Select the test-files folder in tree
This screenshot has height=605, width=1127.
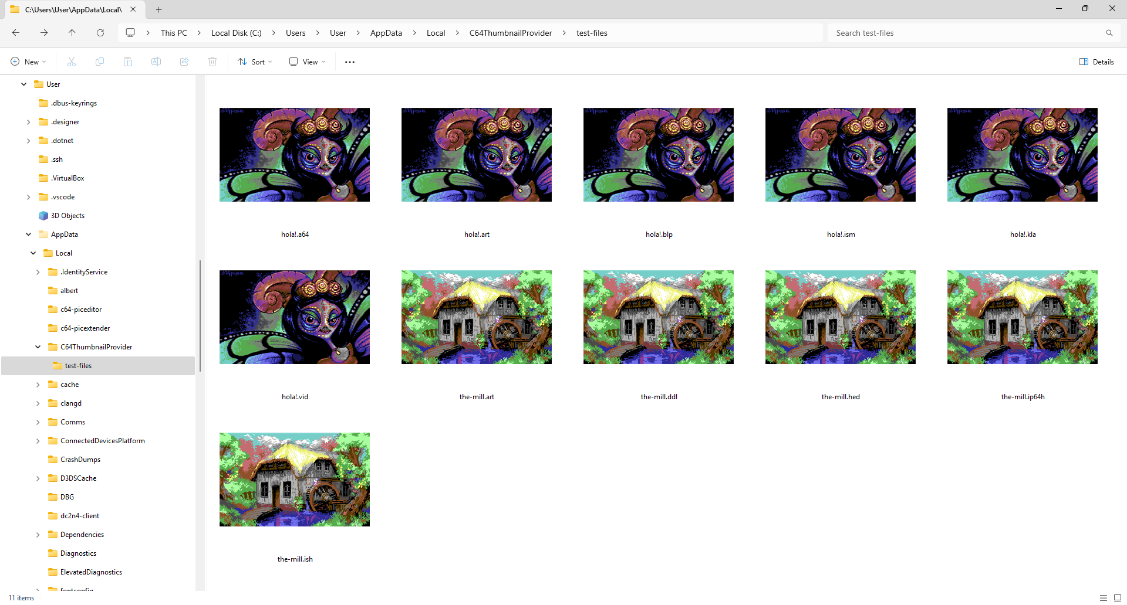pos(98,366)
